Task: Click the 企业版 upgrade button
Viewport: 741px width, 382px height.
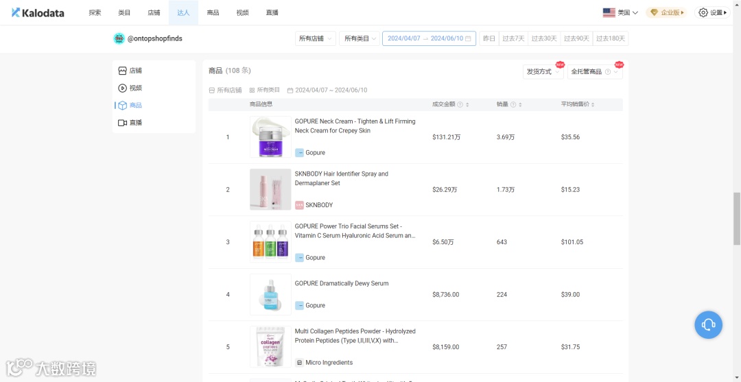Action: [x=666, y=13]
